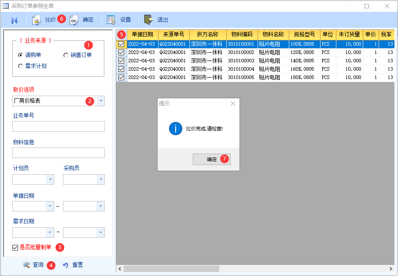Maximize the 采购订单参照生单 window

click(x=367, y=6)
